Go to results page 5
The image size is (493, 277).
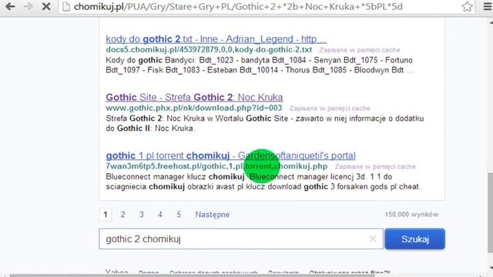(x=179, y=215)
